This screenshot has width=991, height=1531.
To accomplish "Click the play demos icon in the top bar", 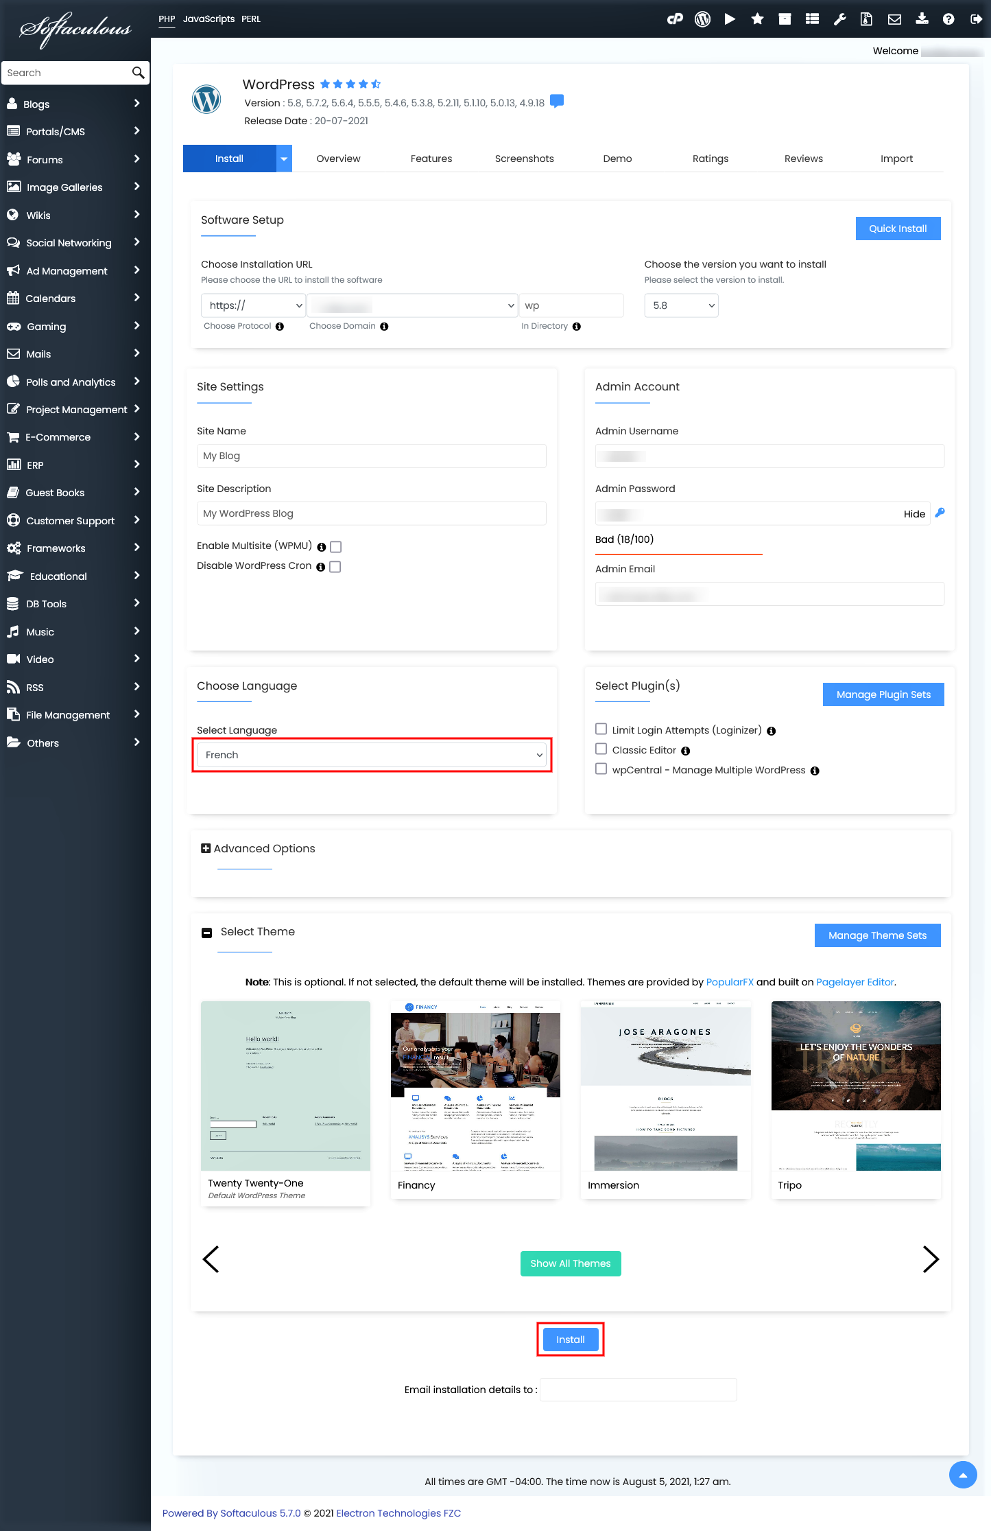I will (730, 19).
